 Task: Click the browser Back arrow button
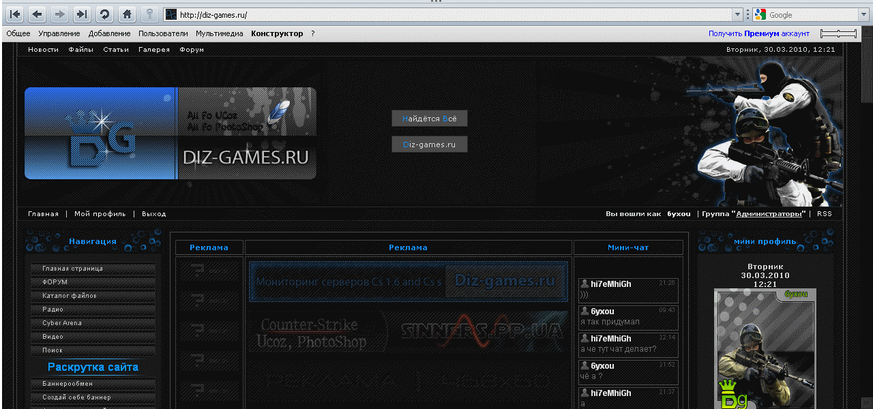tap(38, 14)
